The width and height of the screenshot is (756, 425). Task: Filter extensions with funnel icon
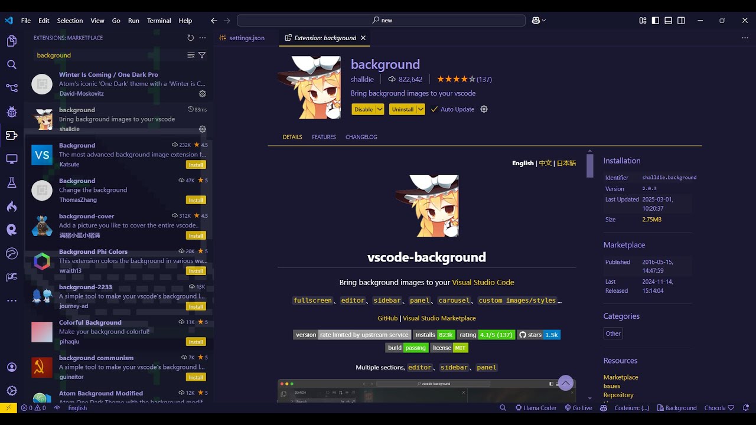click(202, 55)
